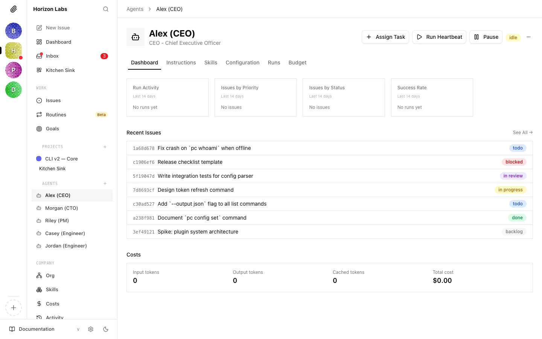Select Casey (Engineer) agent in sidebar
This screenshot has width=542, height=339.
(72, 233)
